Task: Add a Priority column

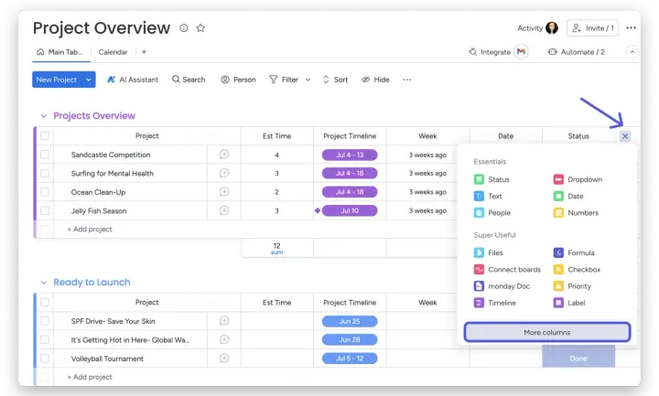Action: [572, 286]
